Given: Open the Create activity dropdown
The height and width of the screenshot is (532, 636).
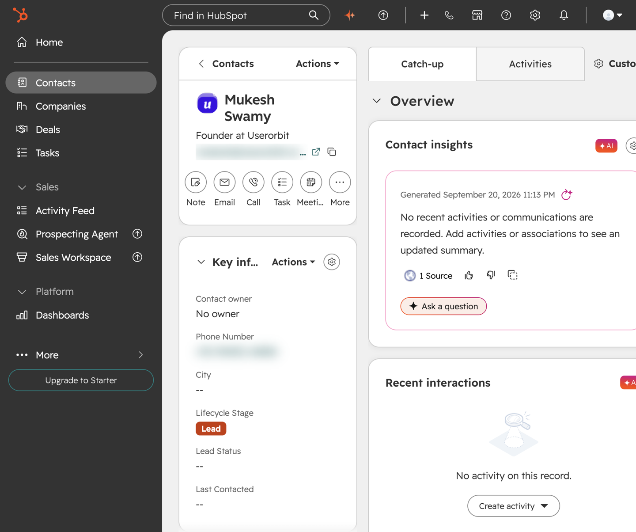Looking at the screenshot, I should point(513,506).
